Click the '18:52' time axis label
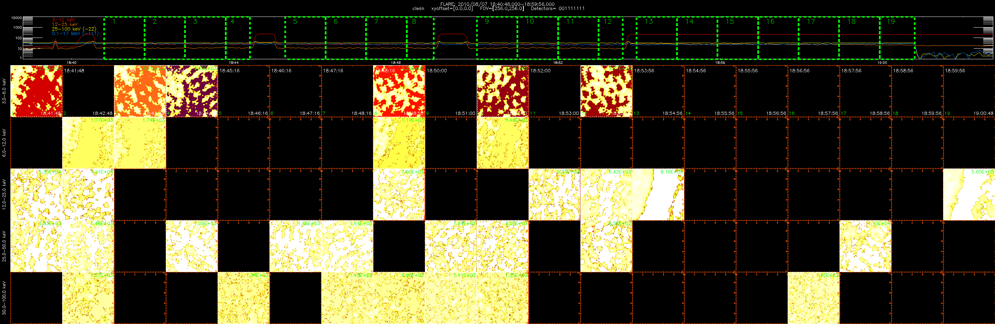This screenshot has width=995, height=324. click(x=558, y=62)
